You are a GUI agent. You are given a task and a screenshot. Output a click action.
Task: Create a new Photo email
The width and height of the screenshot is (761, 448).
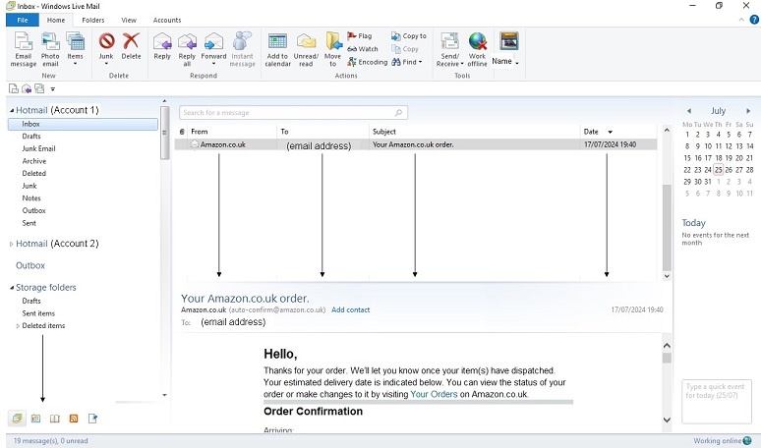coord(50,49)
